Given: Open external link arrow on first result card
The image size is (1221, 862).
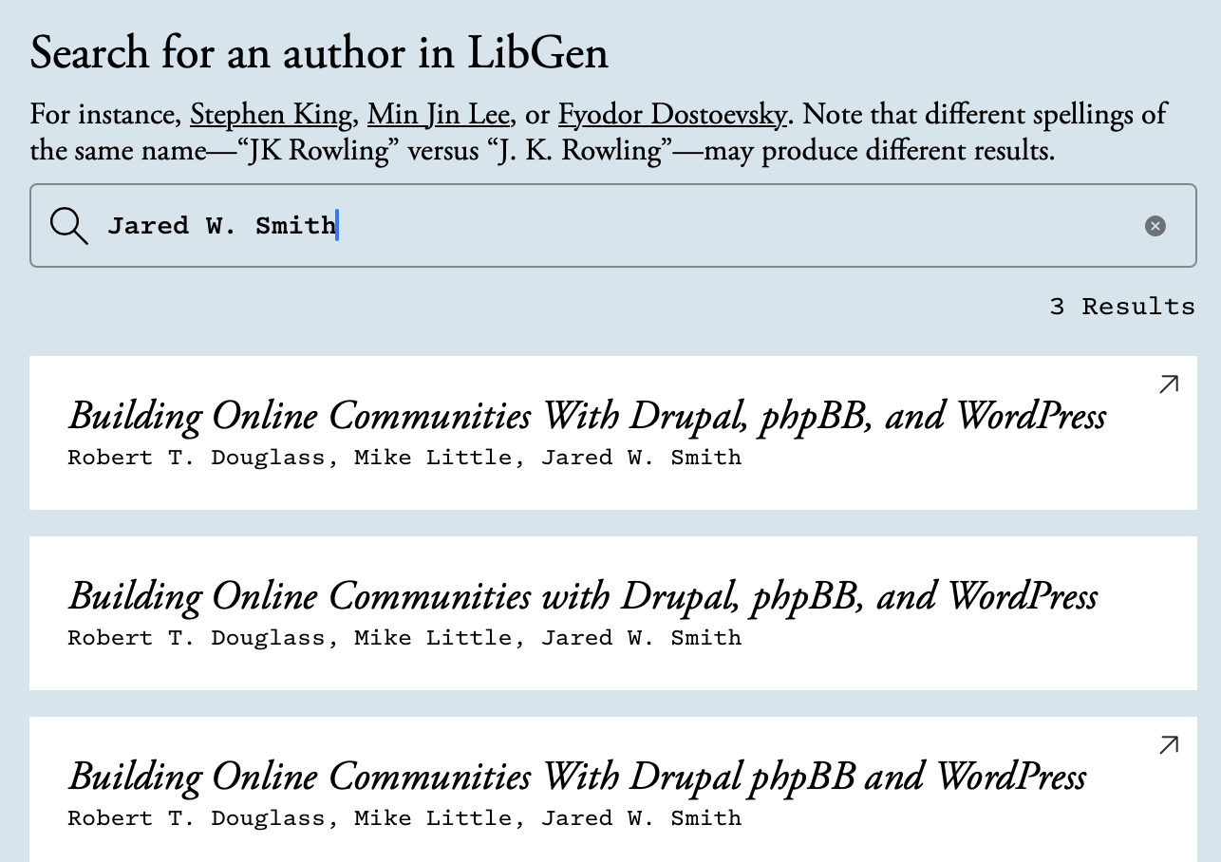Looking at the screenshot, I should point(1170,384).
